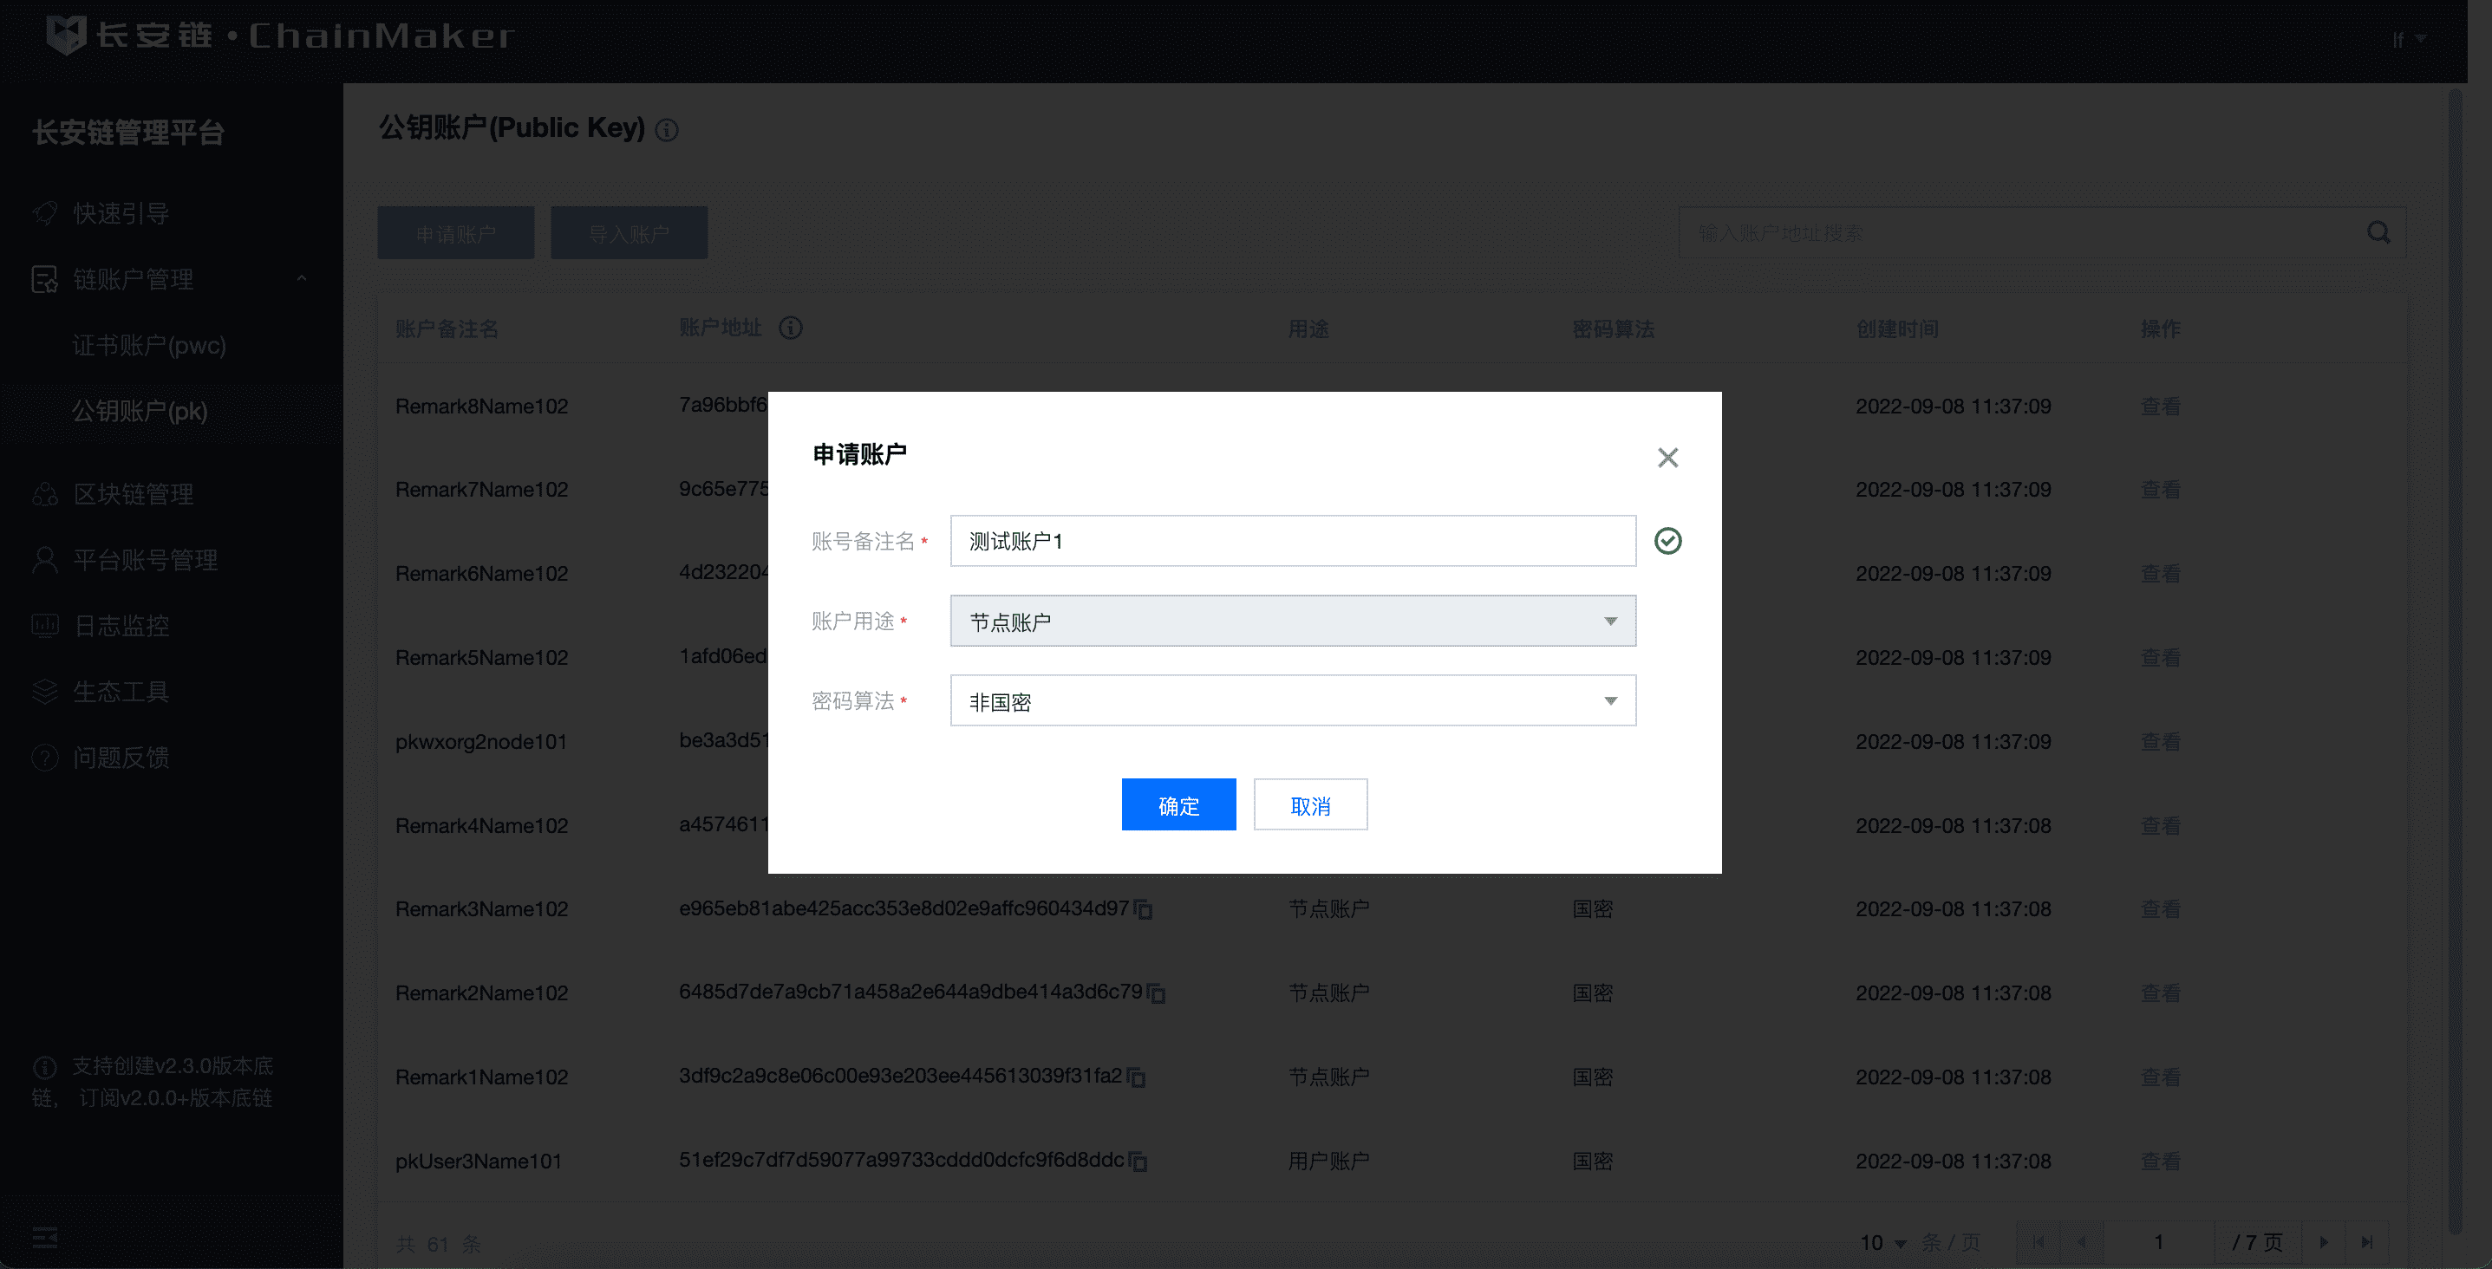The width and height of the screenshot is (2492, 1269).
Task: Copy address of Remark3Name102 via copy icon
Action: pyautogui.click(x=1144, y=910)
